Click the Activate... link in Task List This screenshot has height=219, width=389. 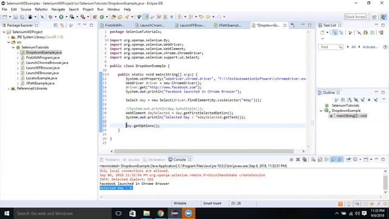370,47
